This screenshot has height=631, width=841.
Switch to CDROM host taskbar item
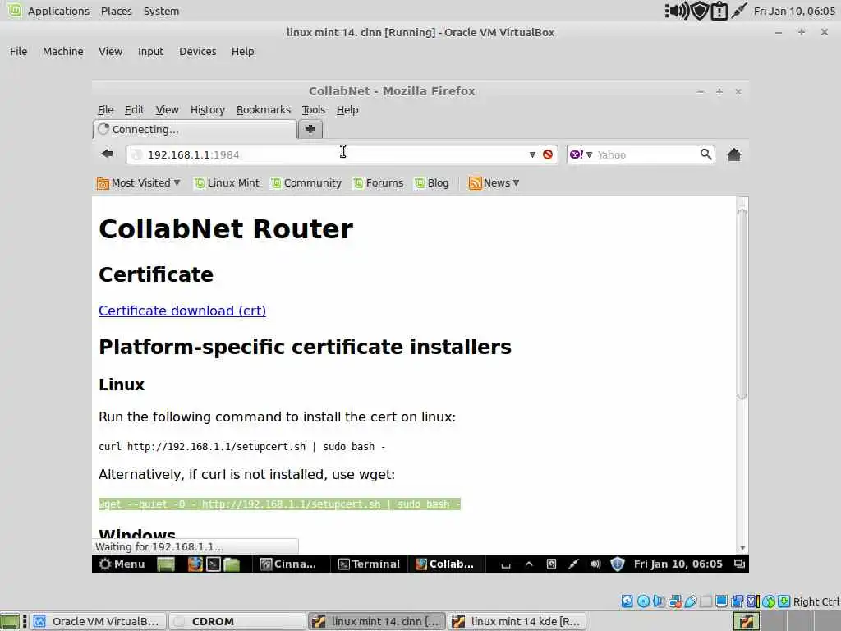pos(237,621)
